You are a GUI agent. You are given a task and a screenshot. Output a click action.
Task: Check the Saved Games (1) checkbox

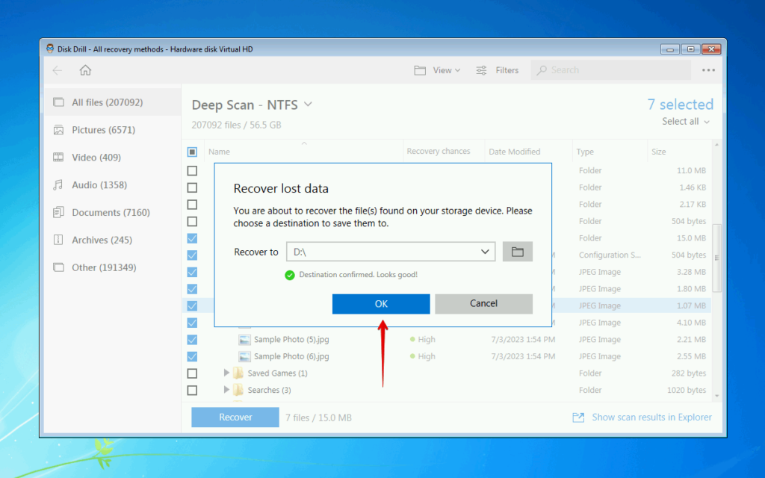[192, 373]
